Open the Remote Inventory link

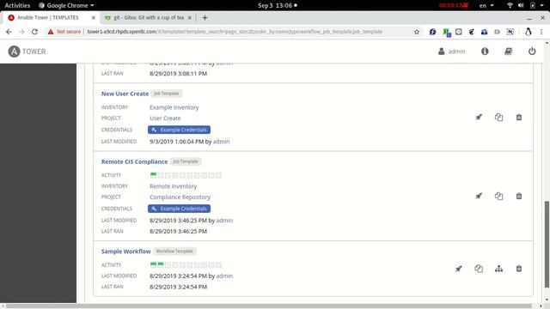pos(173,186)
